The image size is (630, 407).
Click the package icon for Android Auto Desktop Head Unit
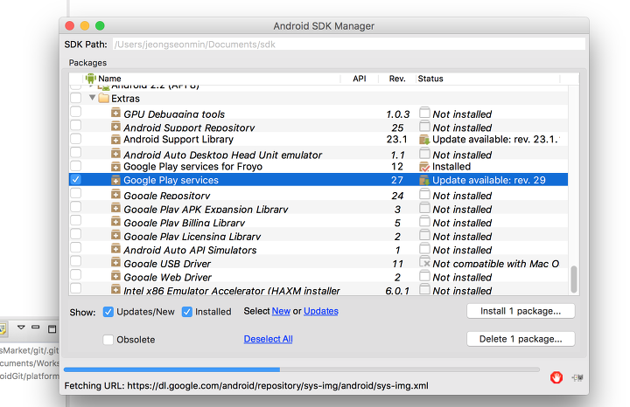(x=115, y=154)
